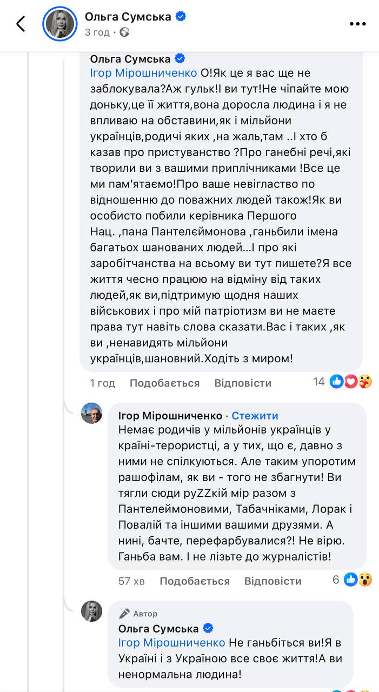Tap the verified badge in the post header
The height and width of the screenshot is (692, 379).
click(181, 17)
